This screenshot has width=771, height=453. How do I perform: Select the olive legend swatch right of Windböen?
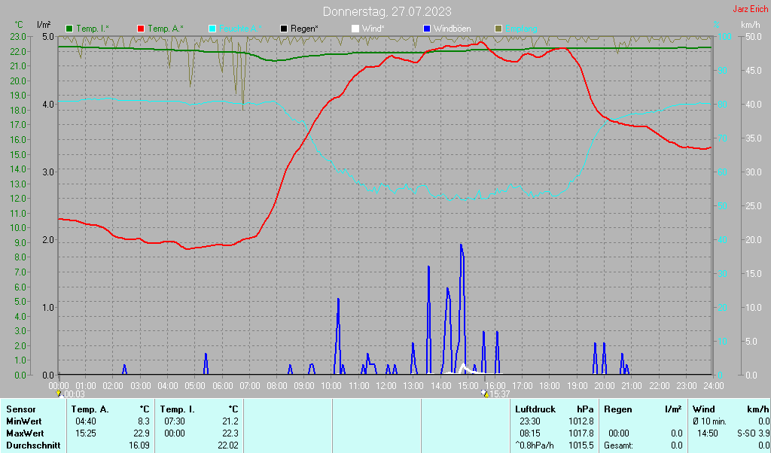click(498, 29)
